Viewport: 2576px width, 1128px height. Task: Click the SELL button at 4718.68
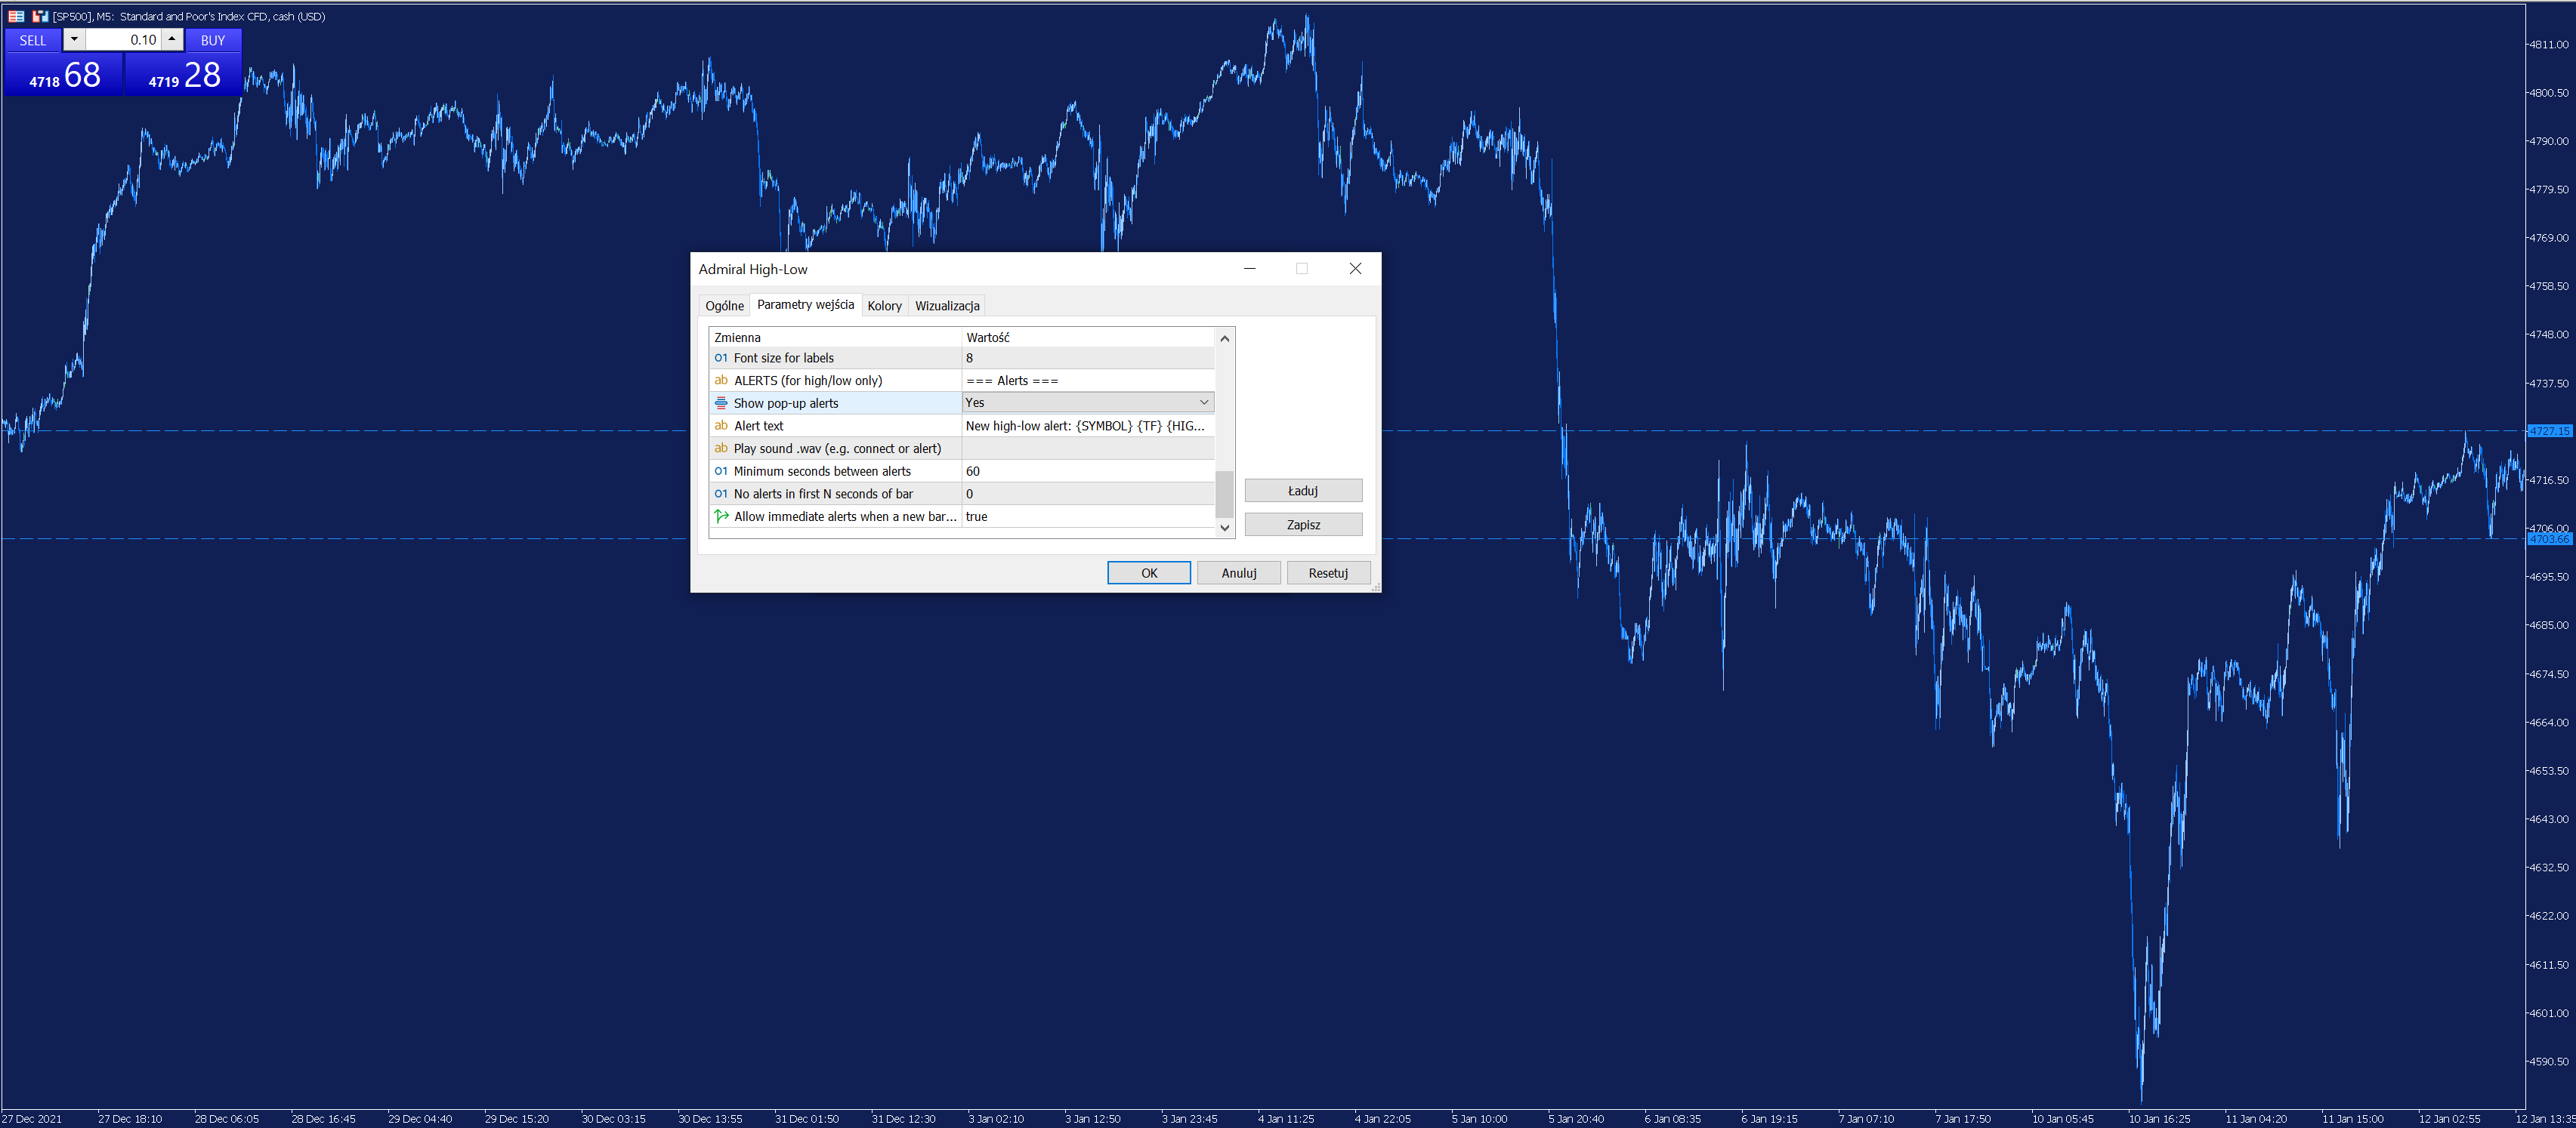tap(64, 74)
